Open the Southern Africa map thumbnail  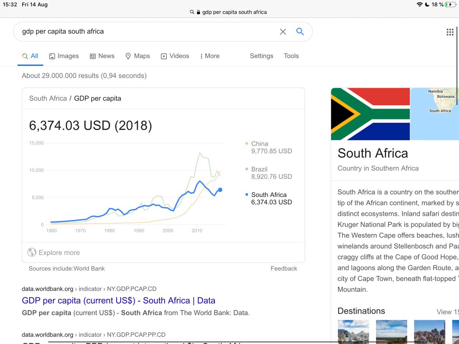[435, 114]
